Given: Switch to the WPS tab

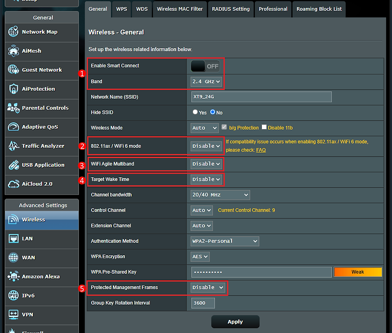Looking at the screenshot, I should pyautogui.click(x=121, y=9).
